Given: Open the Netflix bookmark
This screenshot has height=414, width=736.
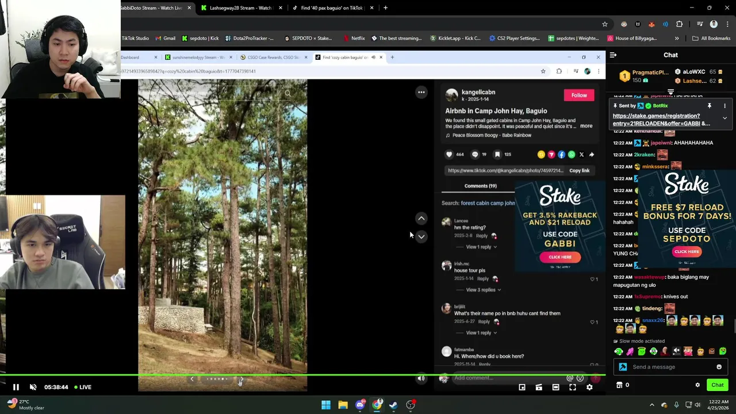Looking at the screenshot, I should click(354, 39).
